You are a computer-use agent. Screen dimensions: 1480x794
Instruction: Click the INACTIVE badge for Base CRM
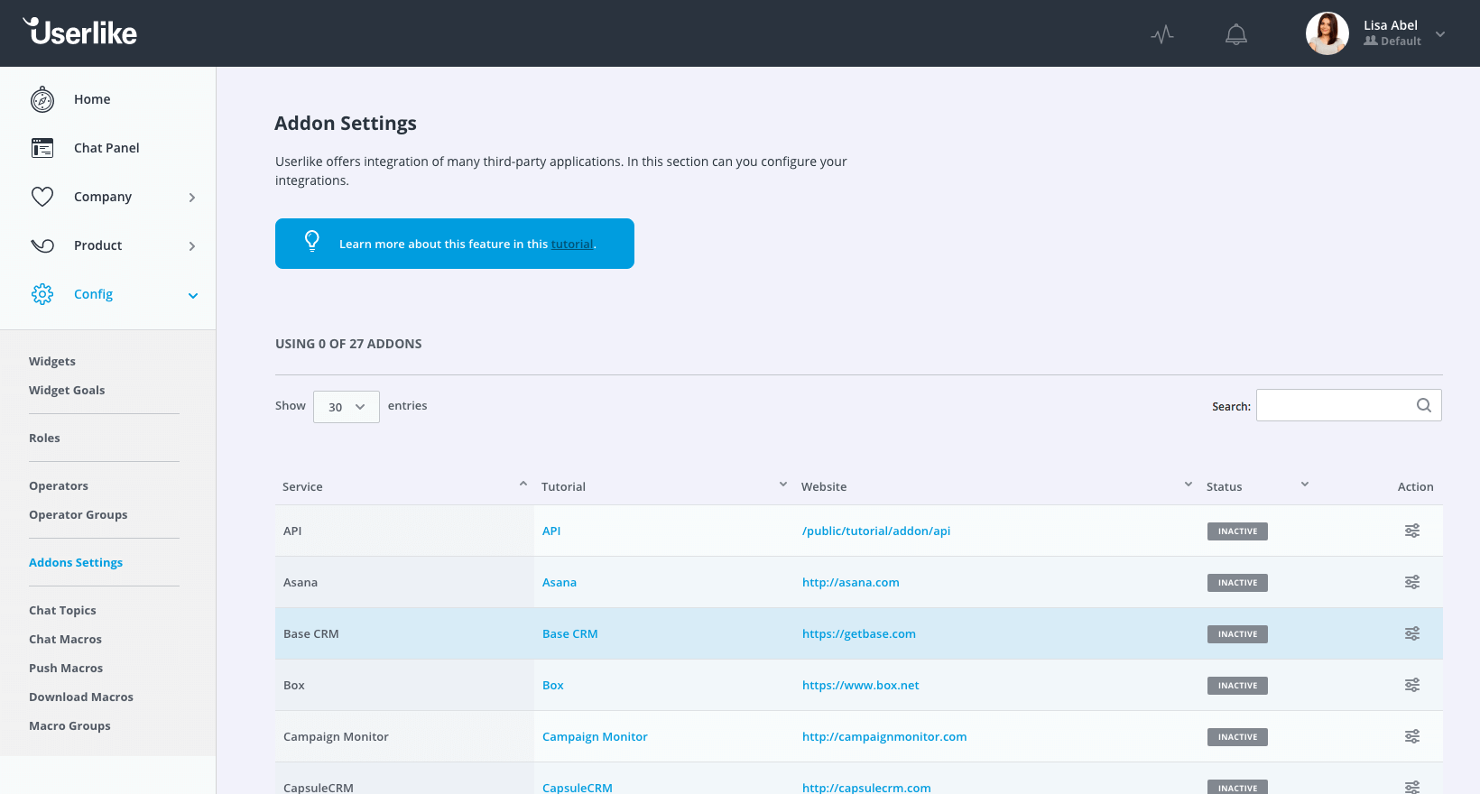(1237, 634)
